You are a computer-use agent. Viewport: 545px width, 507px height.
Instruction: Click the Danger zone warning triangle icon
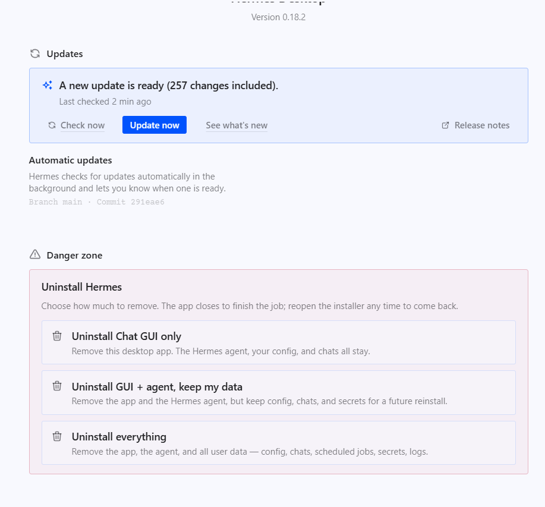click(x=35, y=254)
